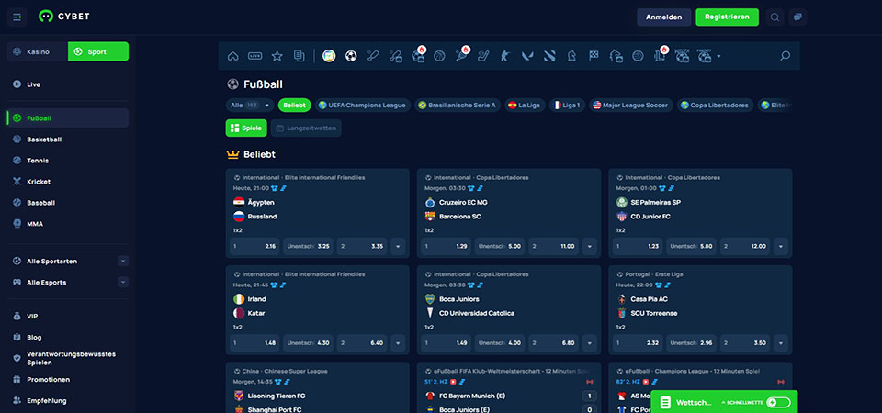Viewport: 882px width, 413px height.
Task: Open VIP in the sidebar
Action: pyautogui.click(x=67, y=317)
